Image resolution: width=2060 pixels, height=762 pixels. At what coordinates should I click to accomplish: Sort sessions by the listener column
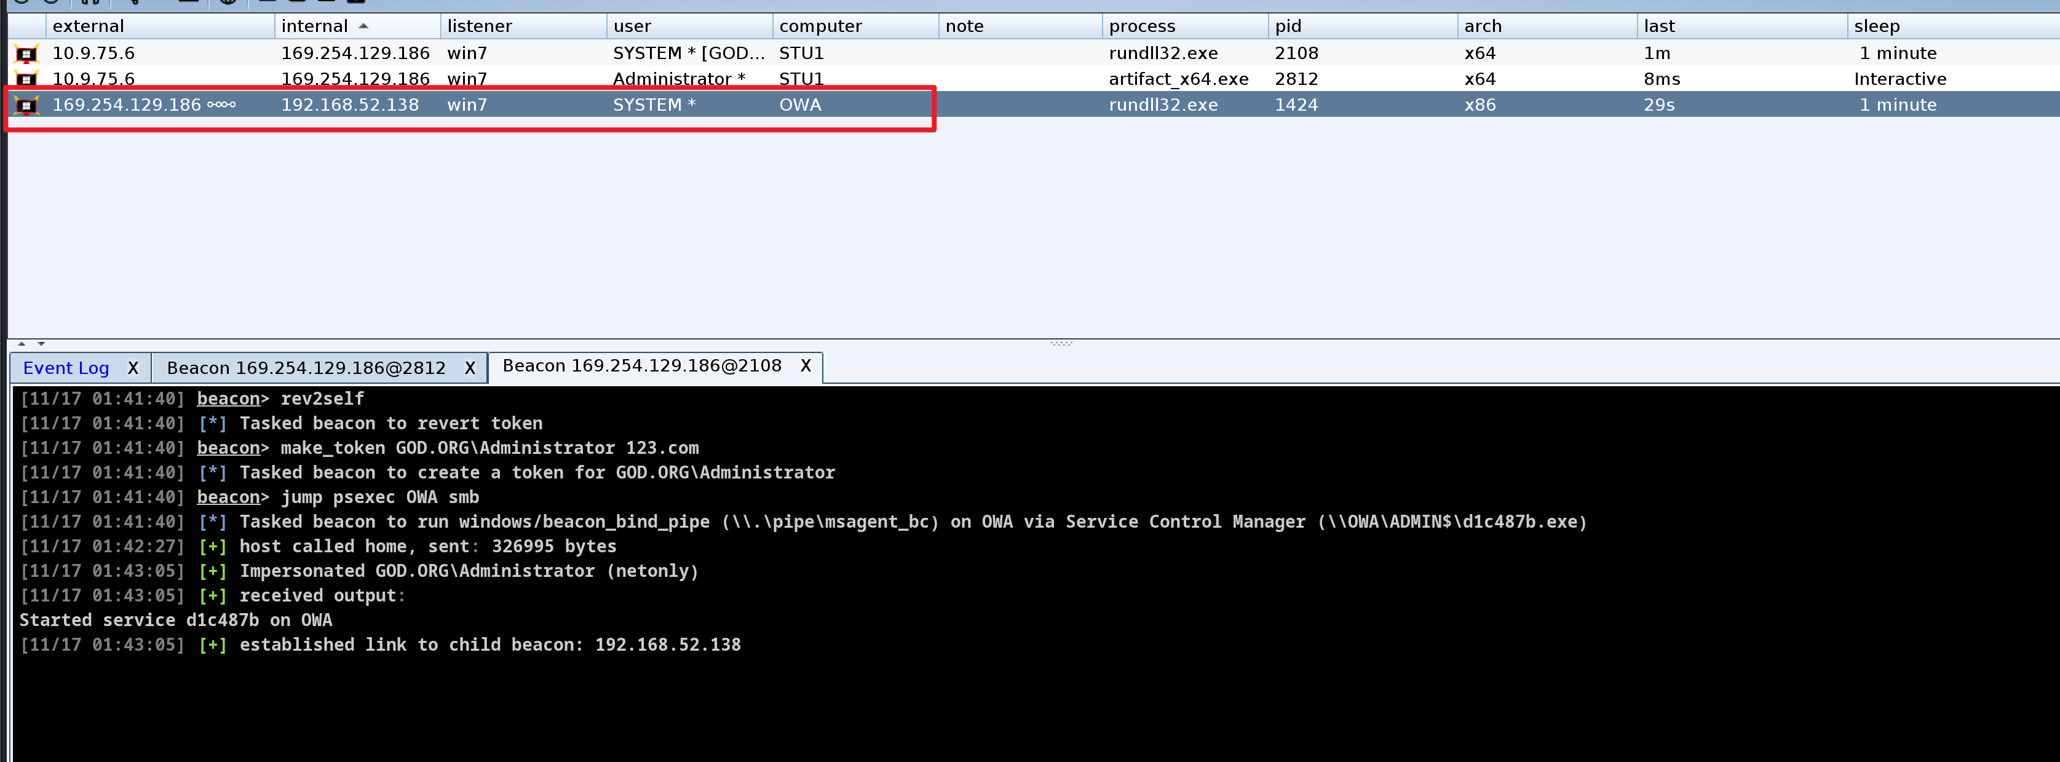coord(523,26)
